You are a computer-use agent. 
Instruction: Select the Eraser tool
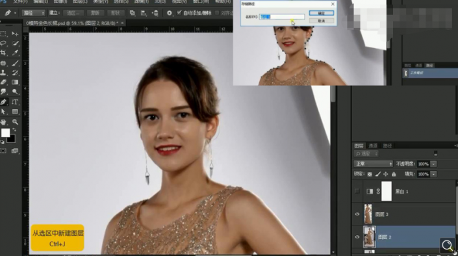[3, 82]
